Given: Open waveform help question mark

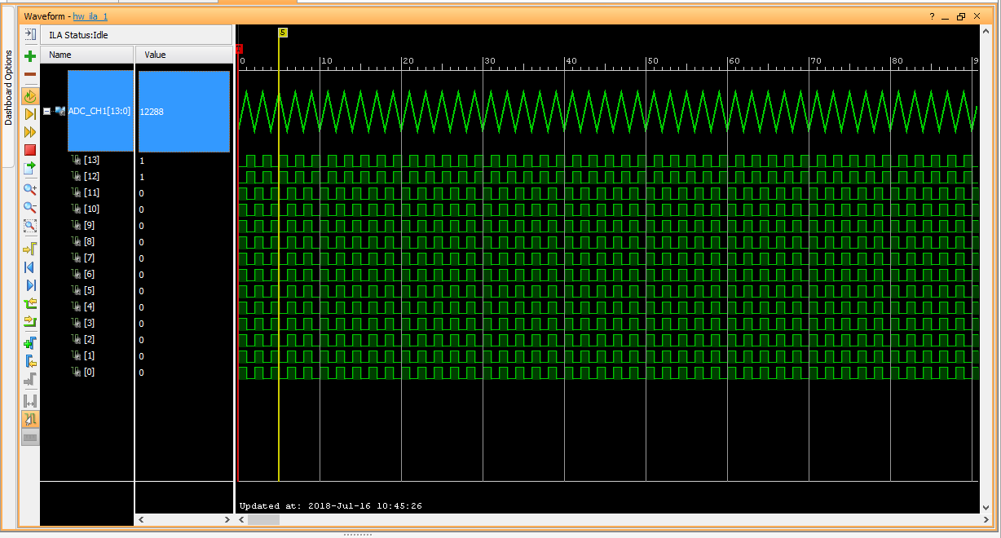Looking at the screenshot, I should pos(932,16).
